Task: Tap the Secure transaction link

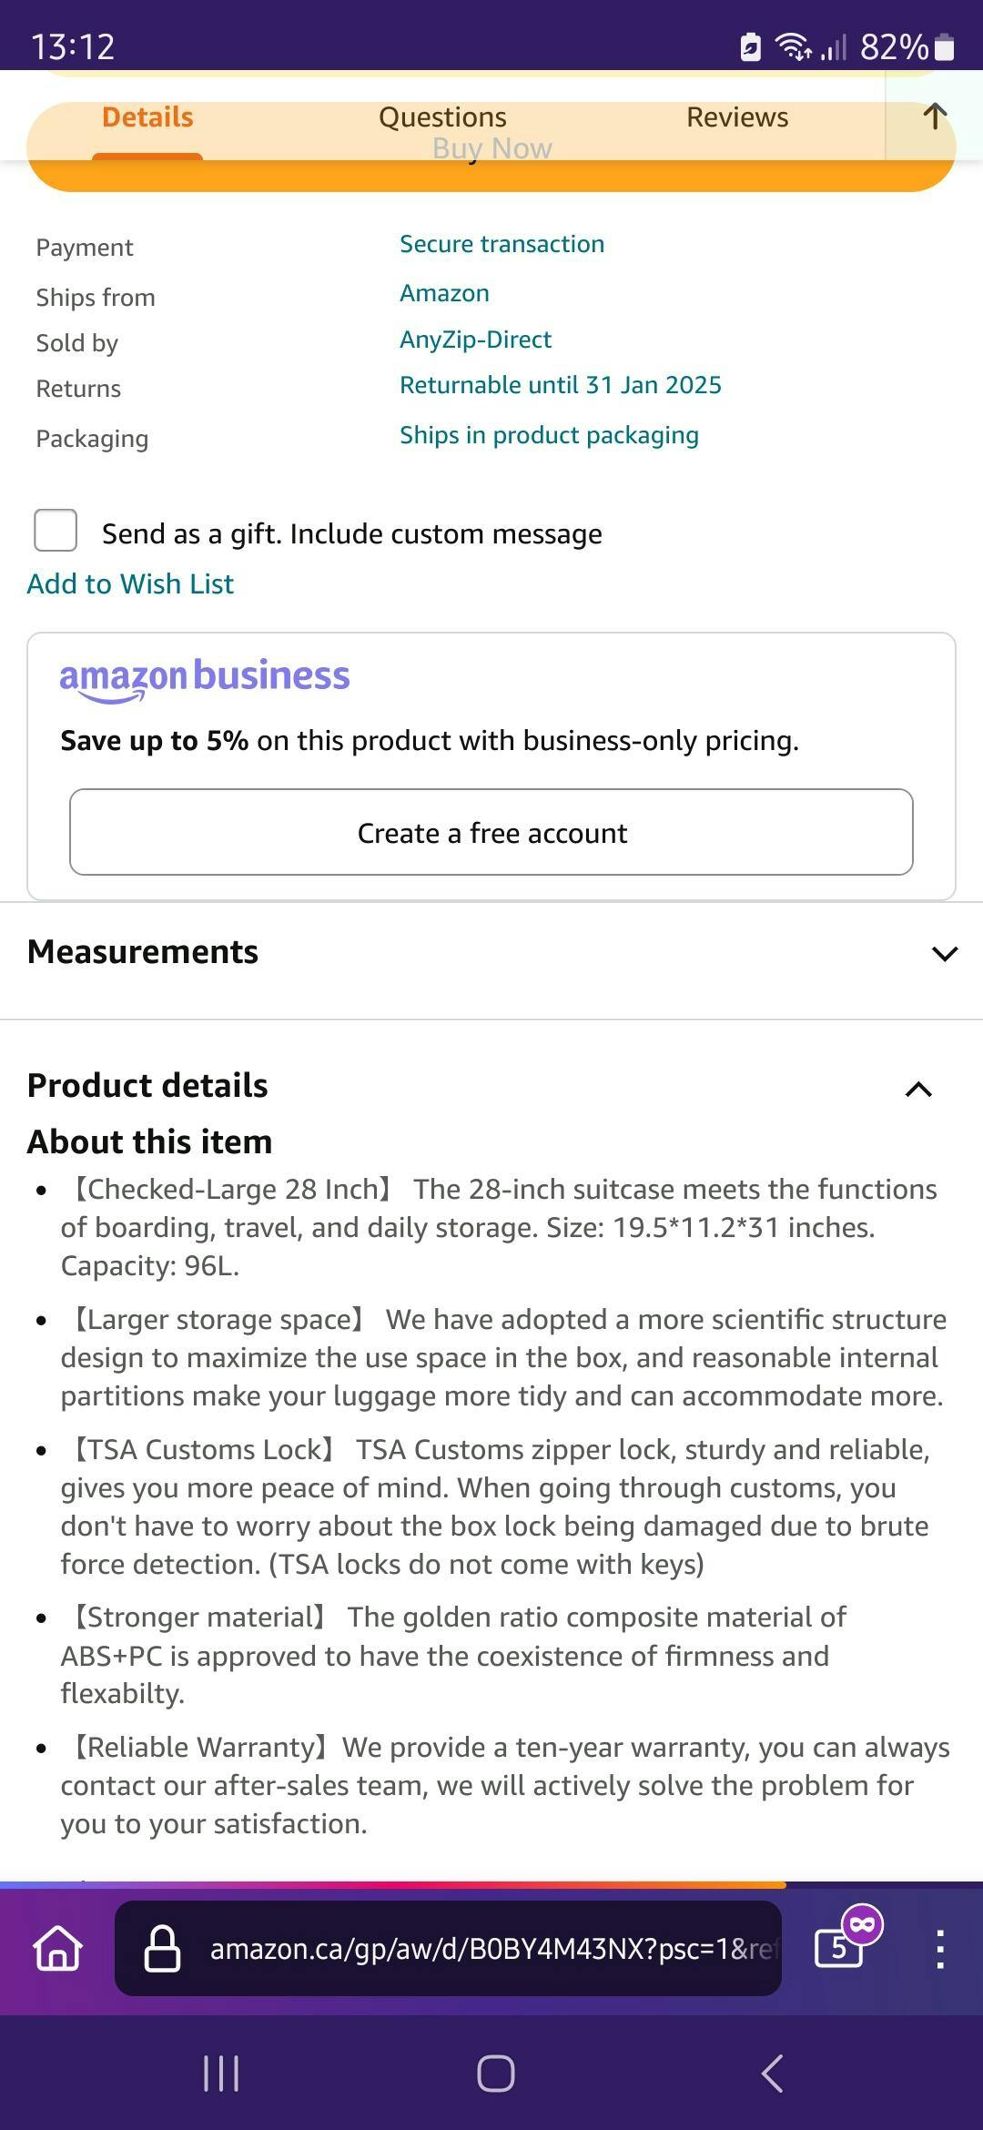Action: coord(502,244)
